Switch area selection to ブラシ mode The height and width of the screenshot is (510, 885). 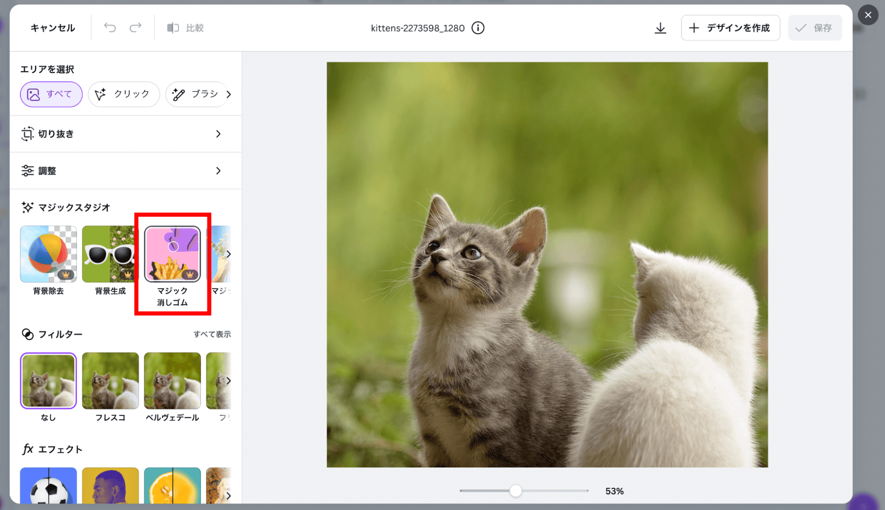coord(196,94)
